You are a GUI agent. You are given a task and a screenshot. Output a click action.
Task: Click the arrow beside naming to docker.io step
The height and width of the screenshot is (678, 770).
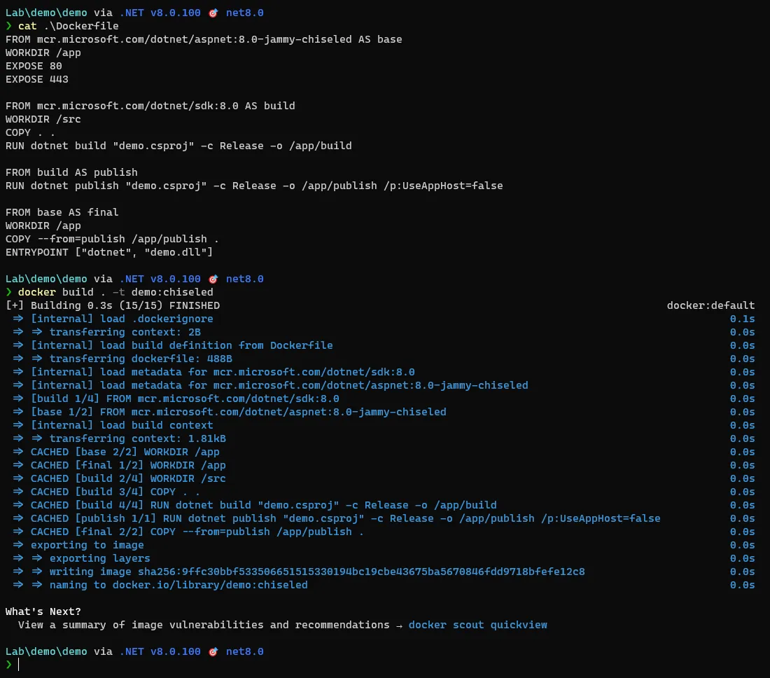[x=38, y=585]
